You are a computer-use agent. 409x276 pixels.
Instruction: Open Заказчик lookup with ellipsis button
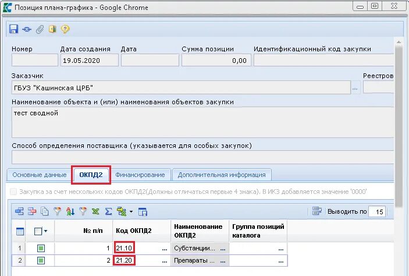coord(355,89)
